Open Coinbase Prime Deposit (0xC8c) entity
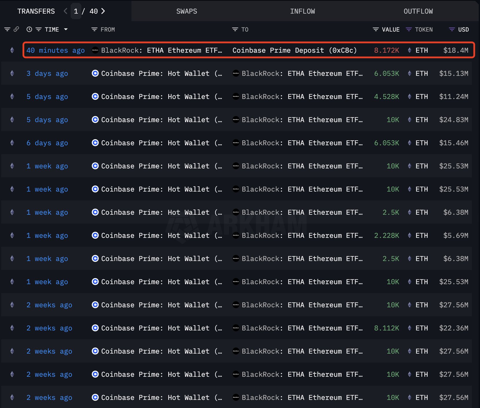The width and height of the screenshot is (480, 408). [294, 50]
